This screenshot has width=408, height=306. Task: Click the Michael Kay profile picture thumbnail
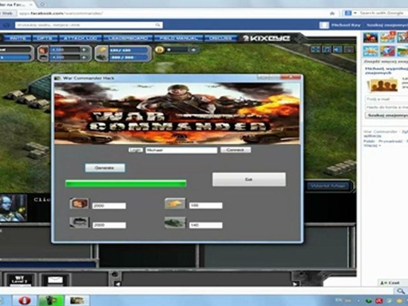(324, 25)
